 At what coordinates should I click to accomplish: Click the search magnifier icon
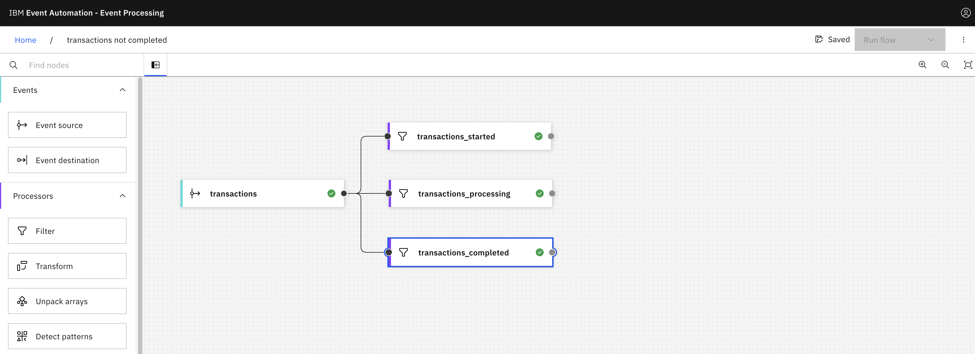point(14,65)
